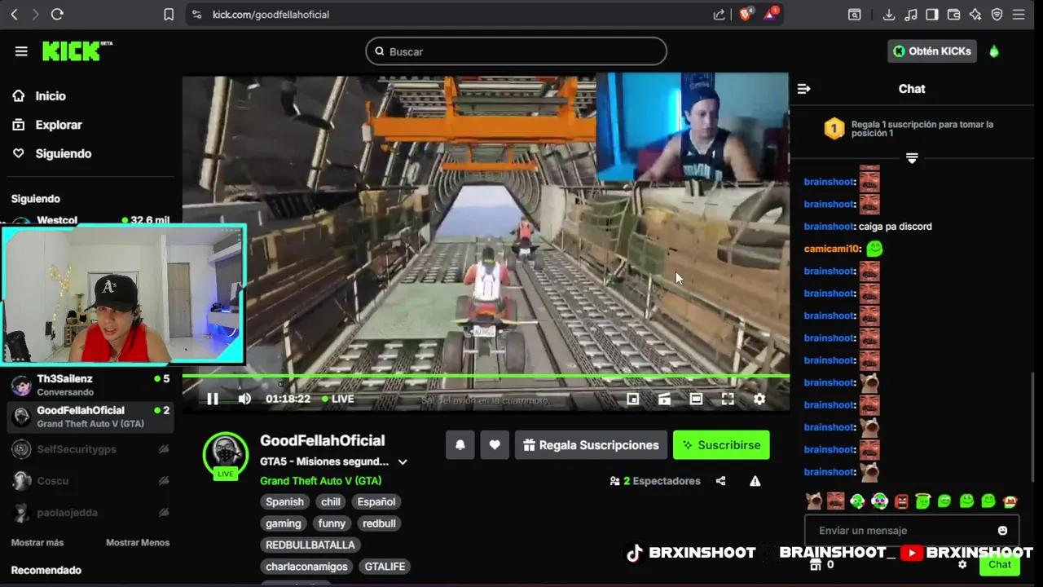Click camicami10 username in chat

[x=830, y=249]
